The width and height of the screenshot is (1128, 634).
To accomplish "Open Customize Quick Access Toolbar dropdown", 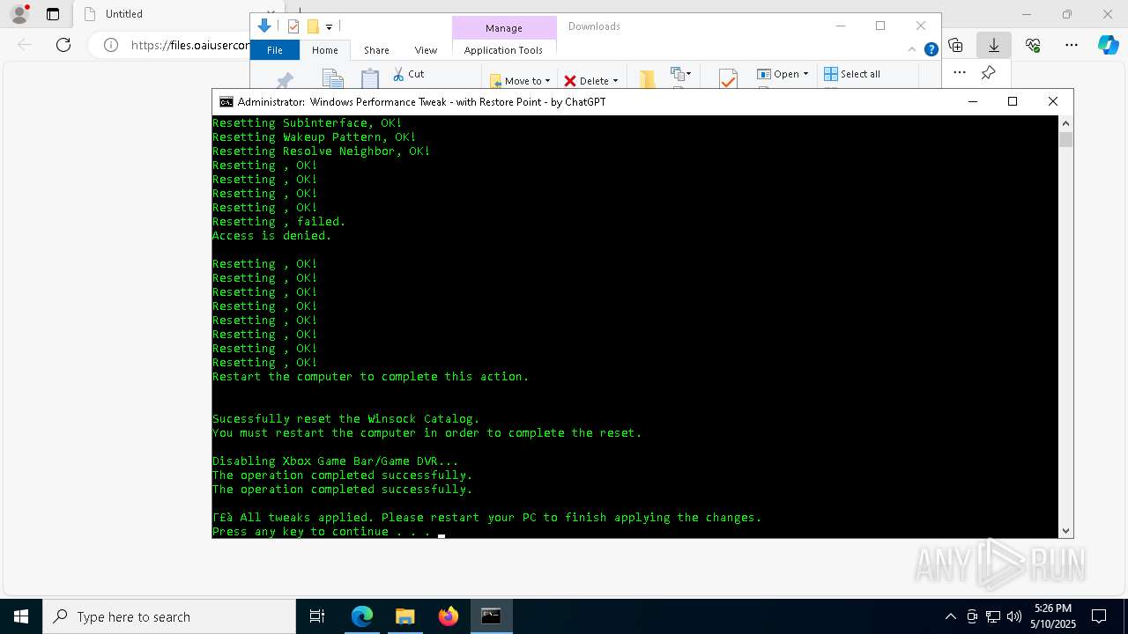I will [x=329, y=27].
